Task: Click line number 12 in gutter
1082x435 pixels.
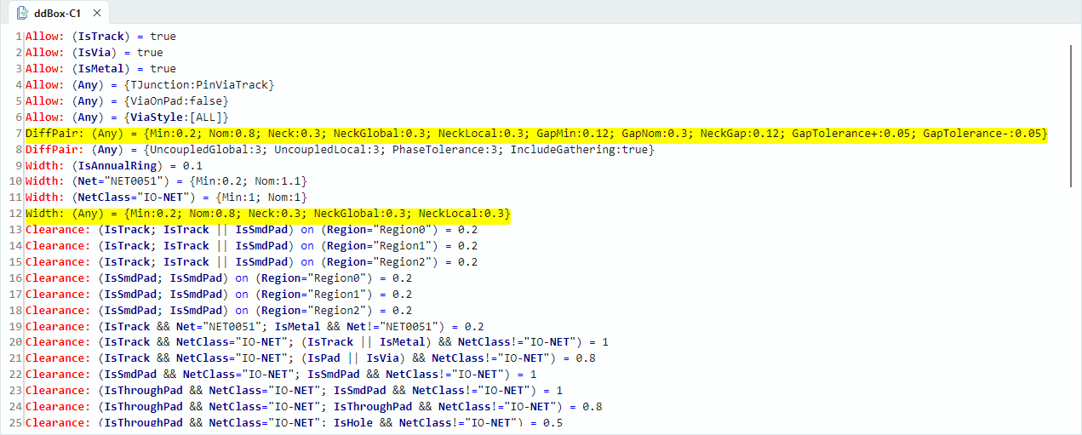Action: (x=14, y=215)
